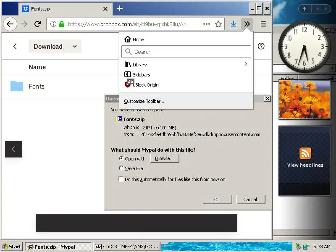Check Do this automatically for files like this
The height and width of the screenshot is (252, 336).
click(121, 179)
